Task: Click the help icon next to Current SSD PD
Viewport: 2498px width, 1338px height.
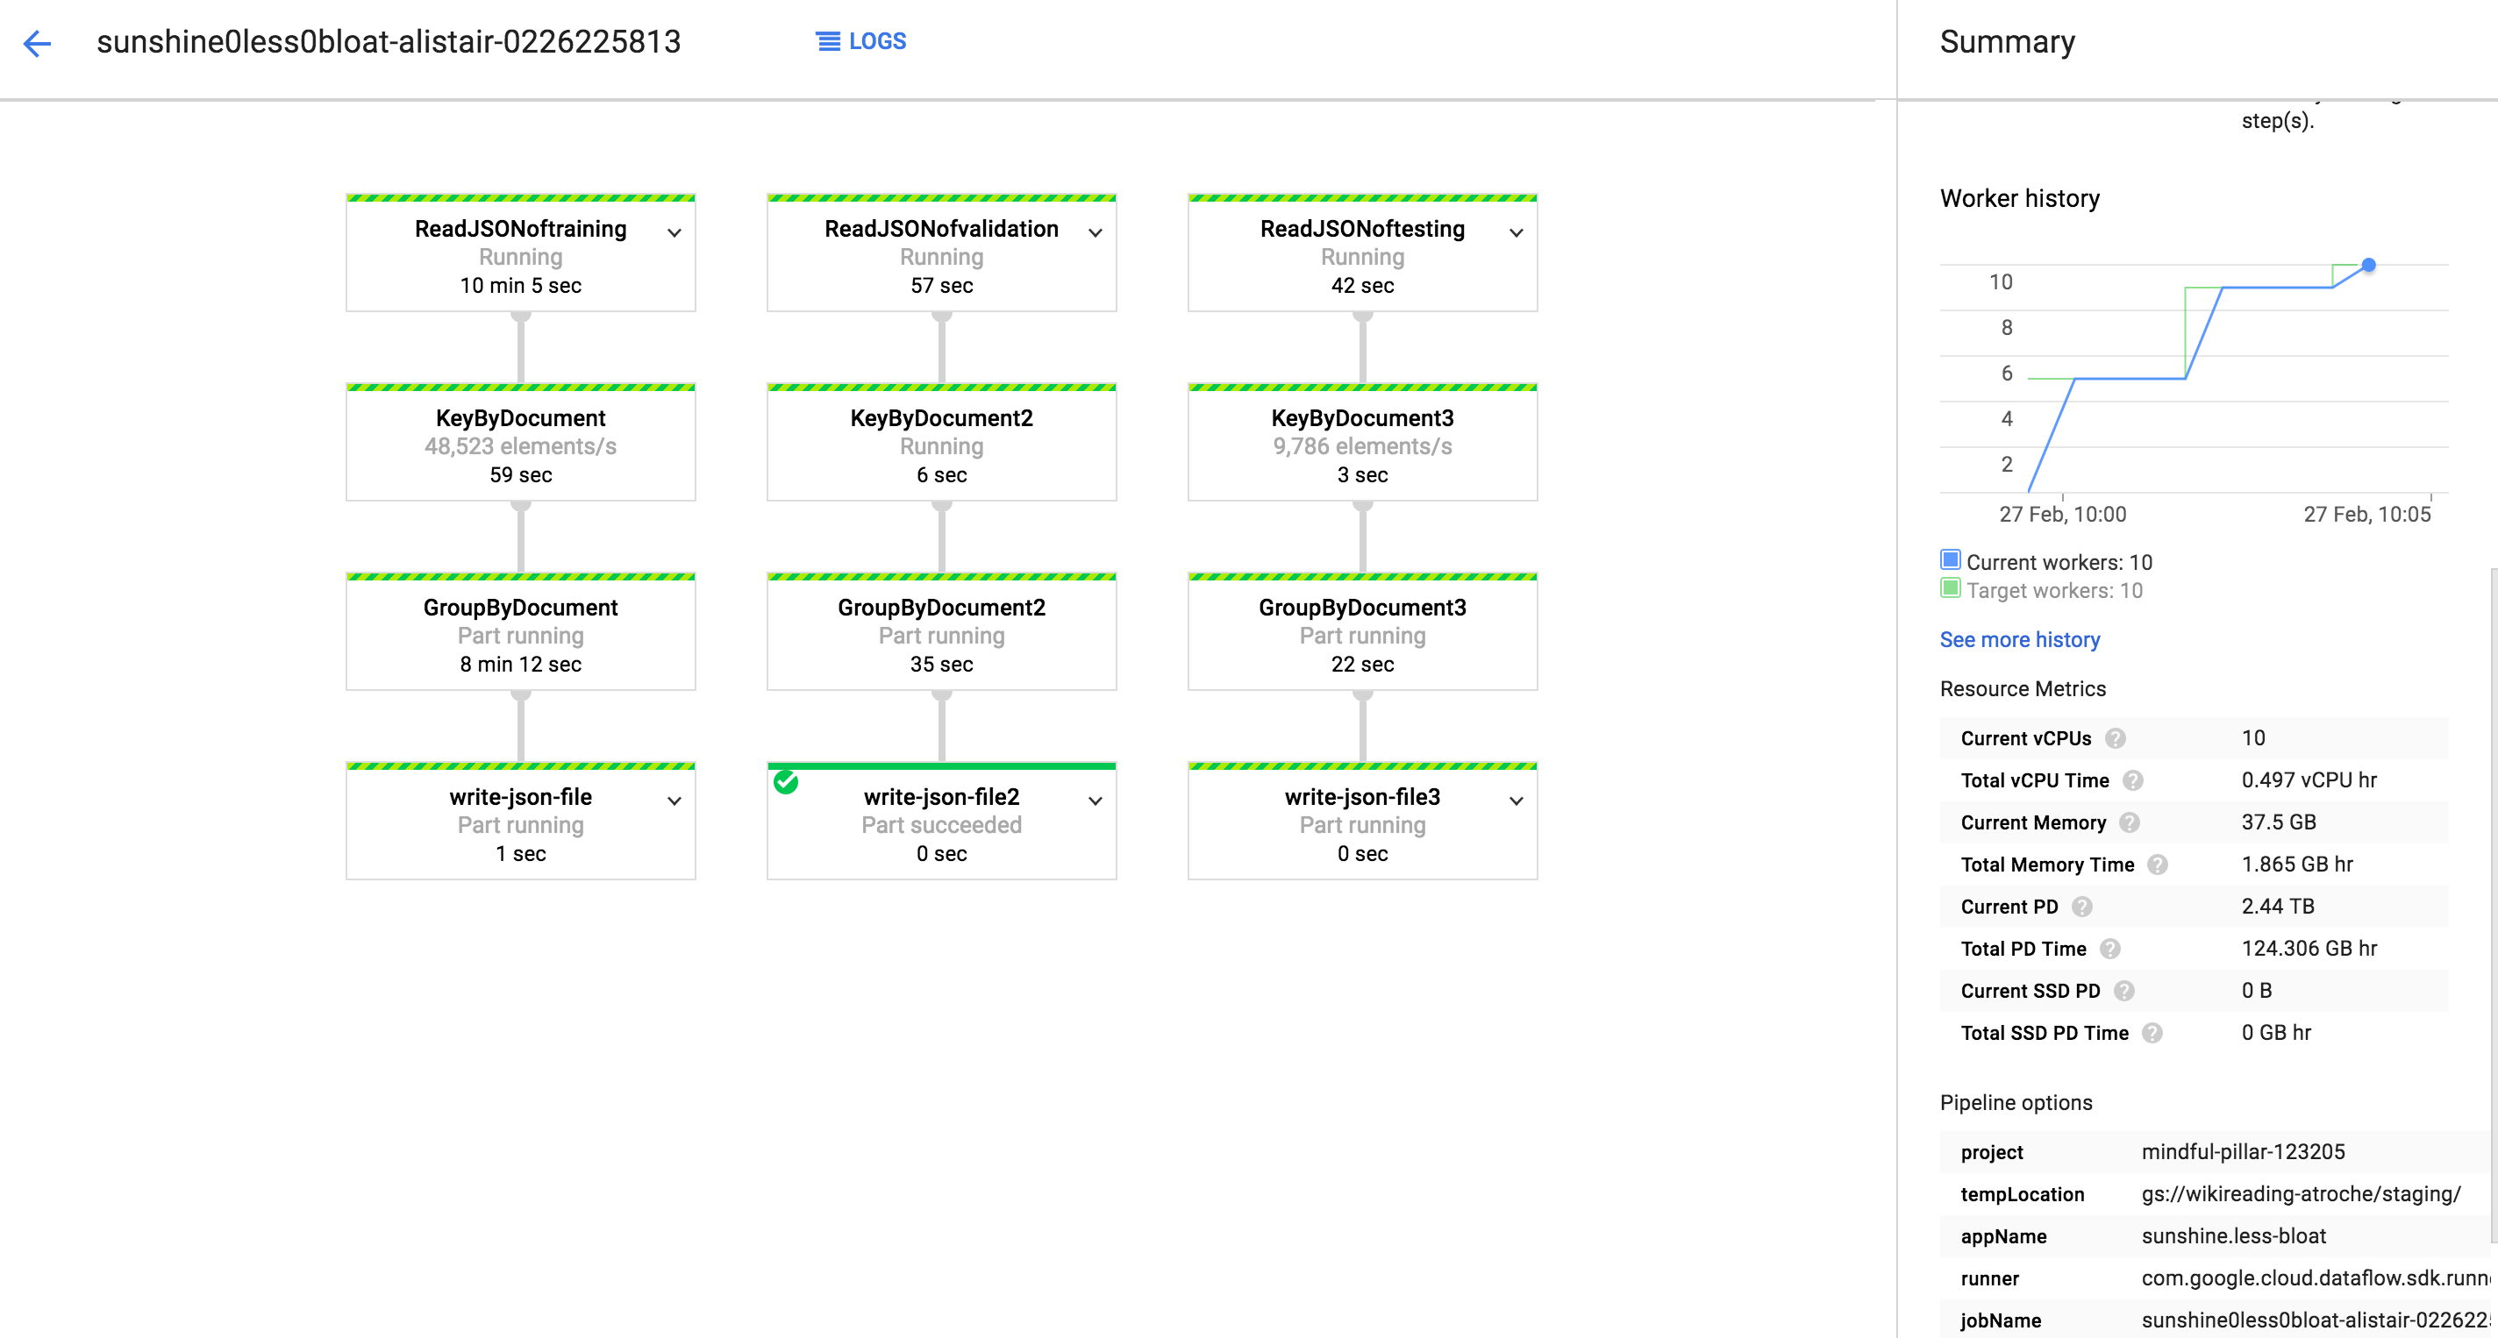Action: 2123,990
